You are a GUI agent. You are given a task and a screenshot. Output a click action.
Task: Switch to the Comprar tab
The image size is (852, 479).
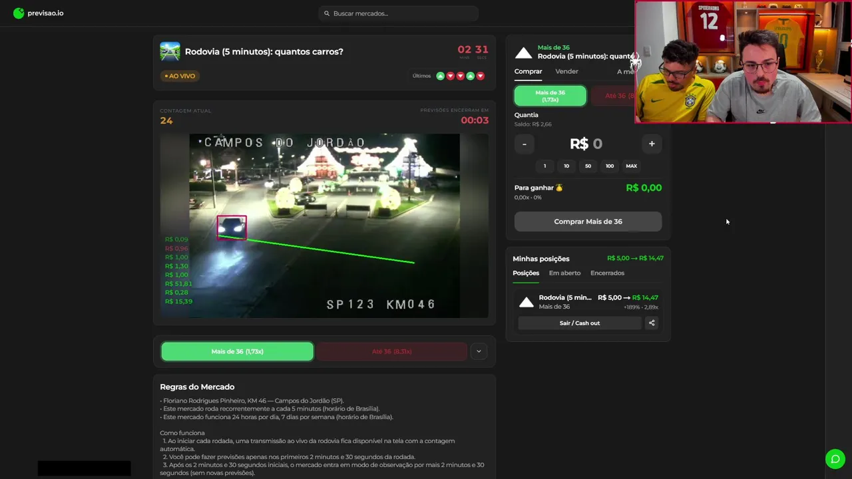tap(528, 71)
